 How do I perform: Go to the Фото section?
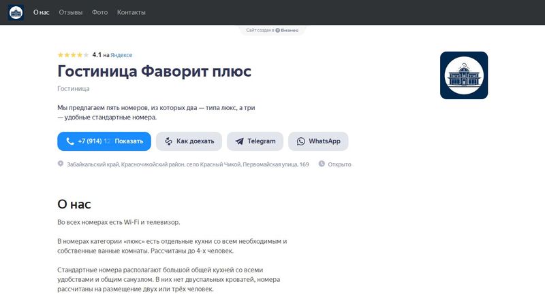coord(99,13)
